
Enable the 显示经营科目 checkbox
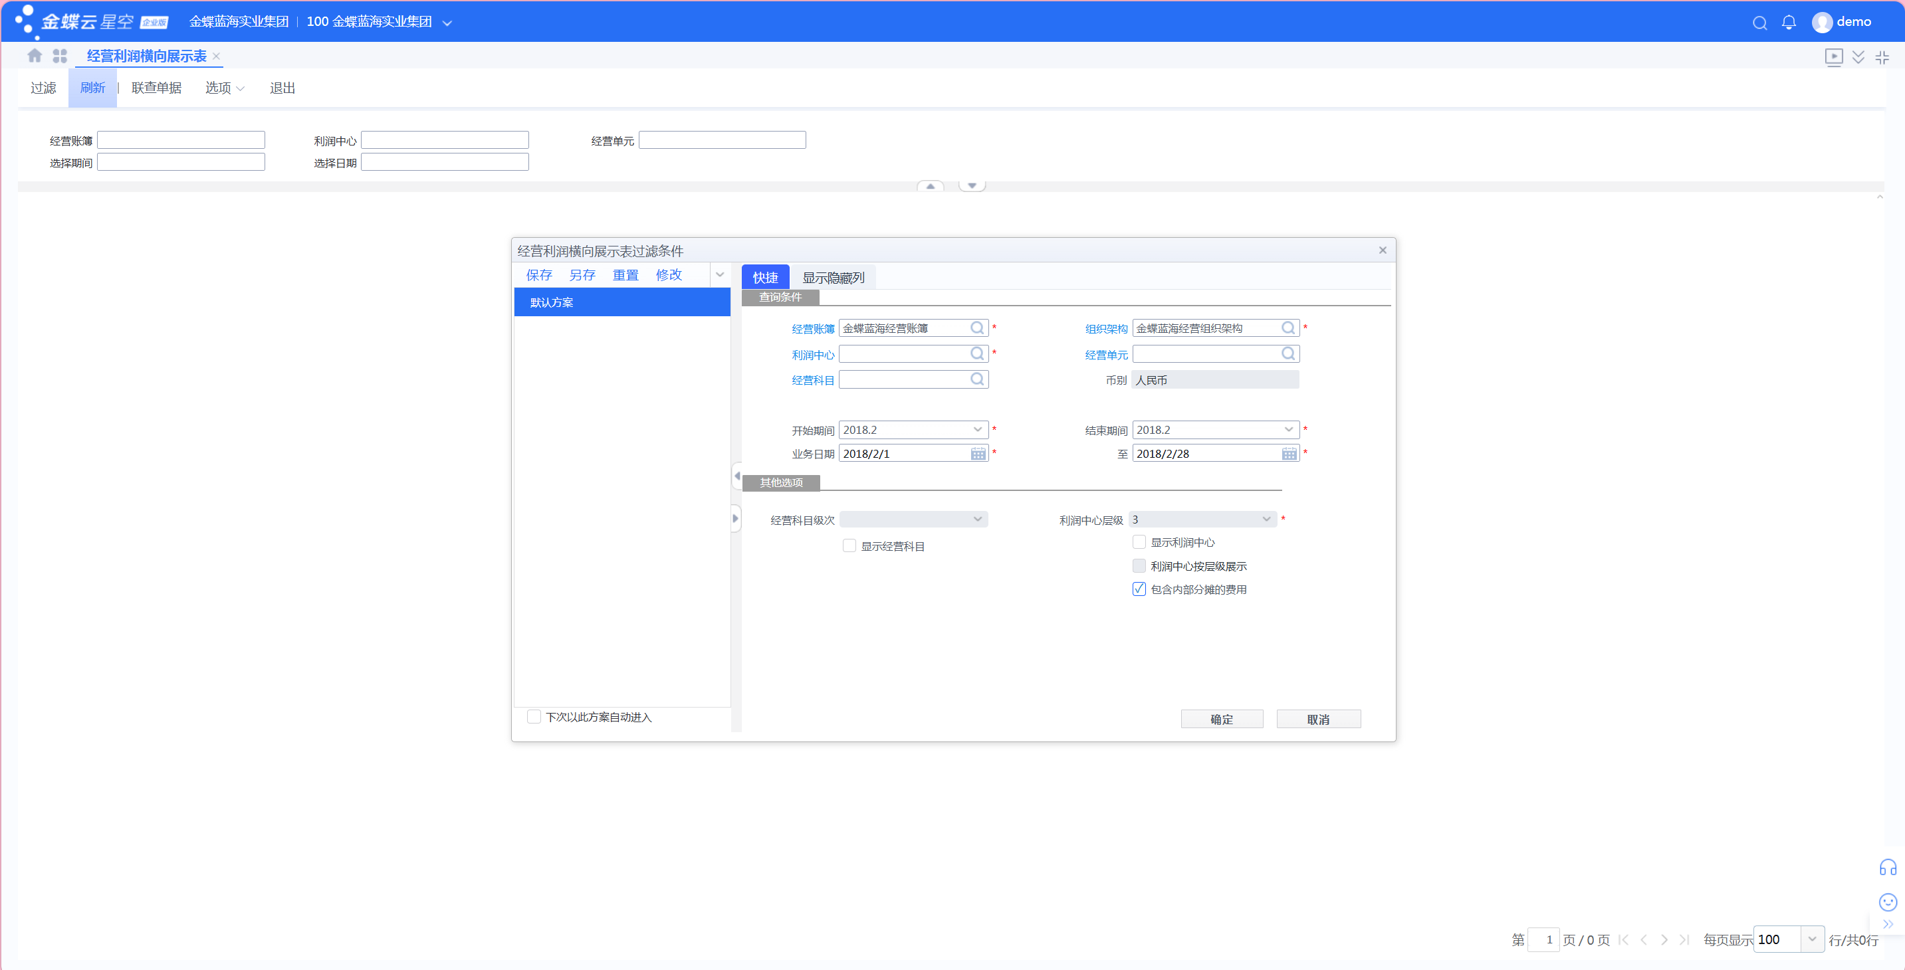[x=849, y=545]
